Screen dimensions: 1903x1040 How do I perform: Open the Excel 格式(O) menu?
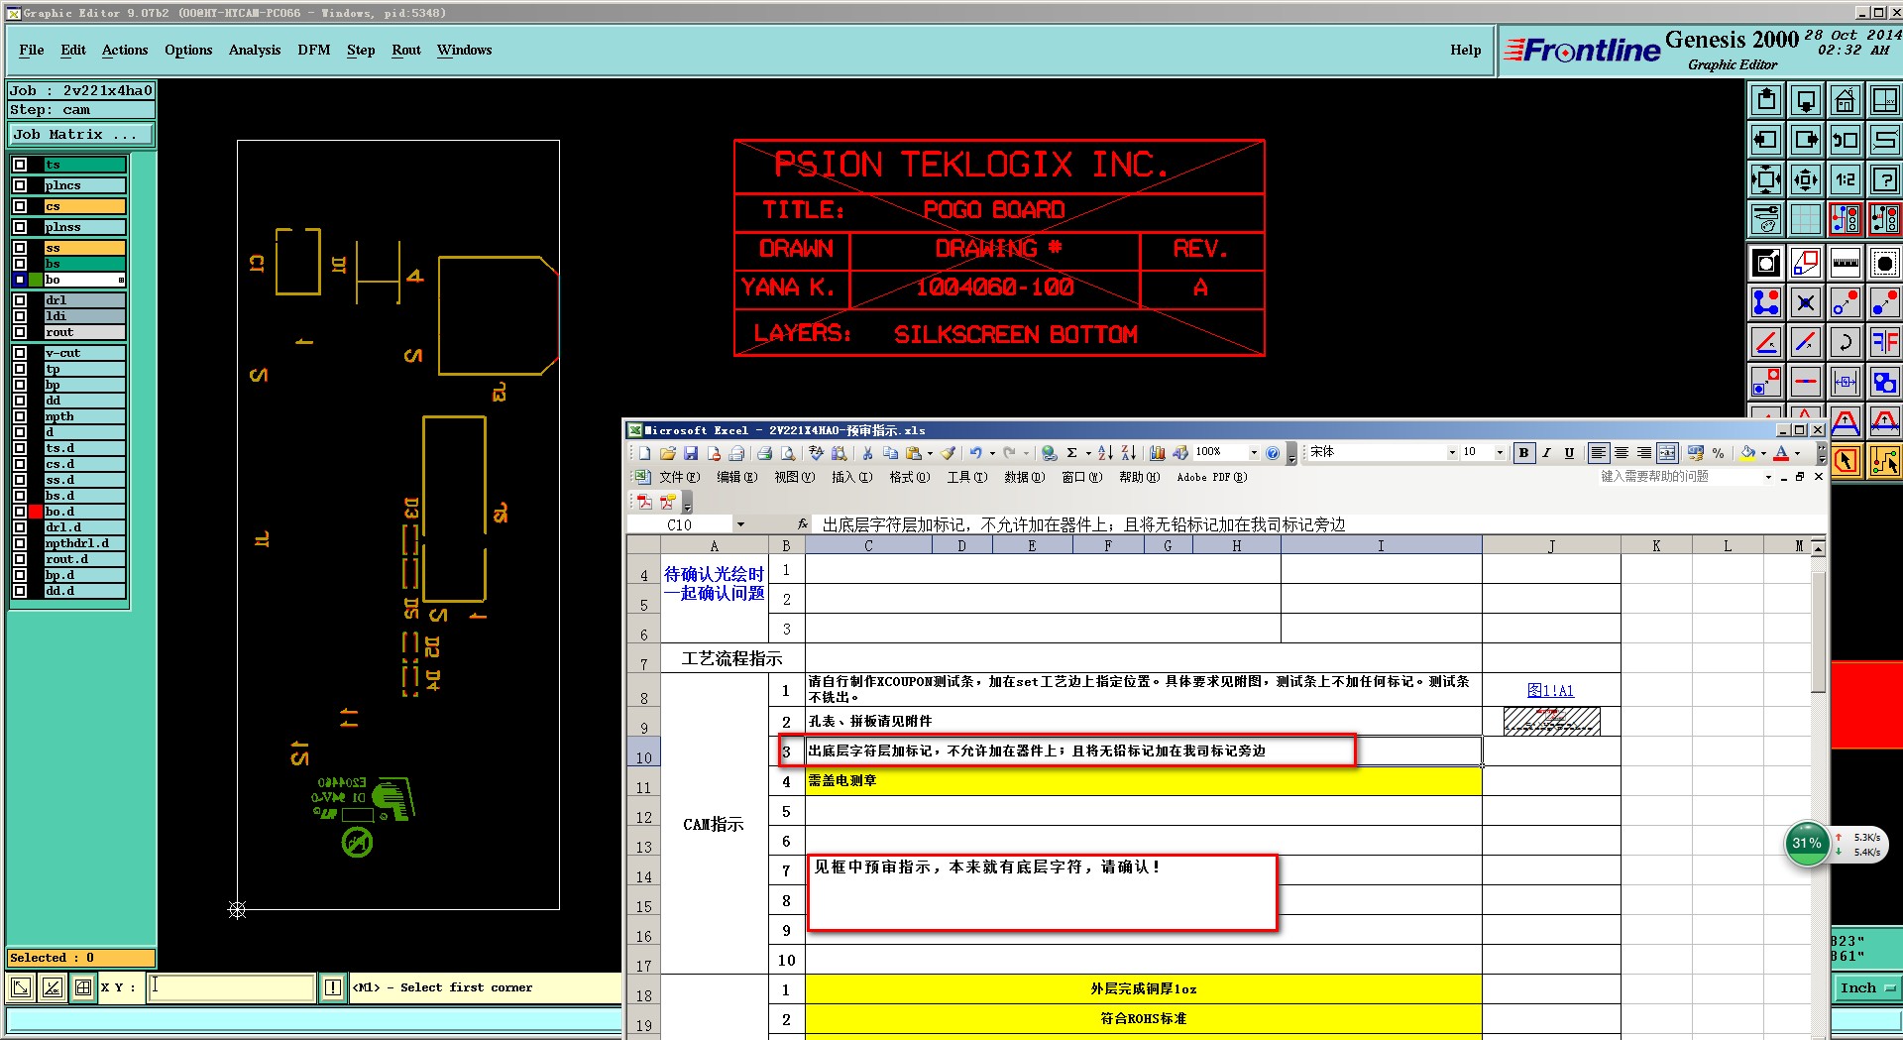coord(909,478)
